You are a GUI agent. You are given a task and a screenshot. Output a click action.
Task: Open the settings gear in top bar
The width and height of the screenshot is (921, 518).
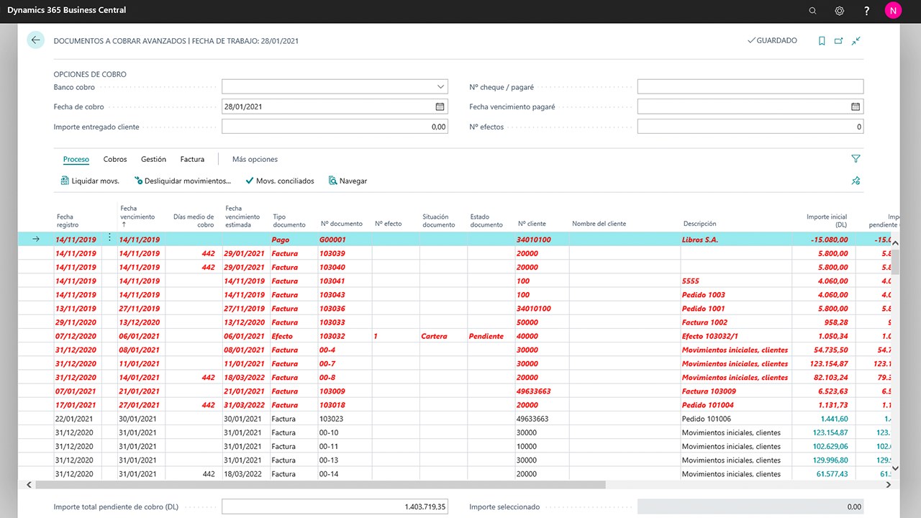[839, 11]
